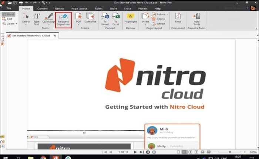Open the Undo history dropdown arrow
Image resolution: width=259 pixels, height=159 pixels.
[31, 3]
